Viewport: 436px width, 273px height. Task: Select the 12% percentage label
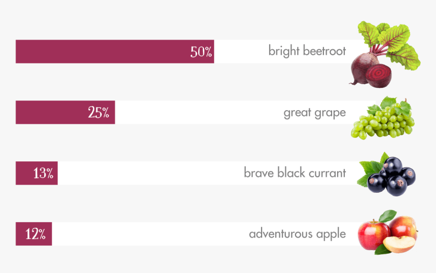point(35,234)
